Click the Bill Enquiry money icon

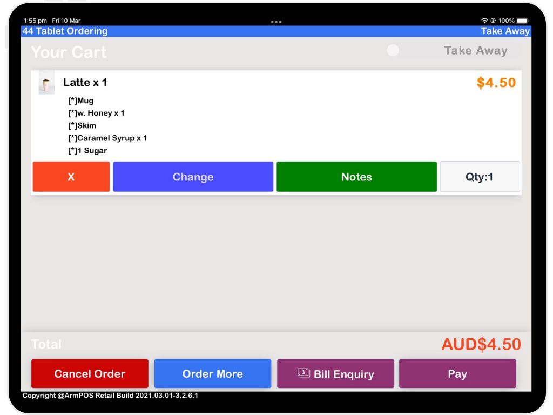click(304, 373)
